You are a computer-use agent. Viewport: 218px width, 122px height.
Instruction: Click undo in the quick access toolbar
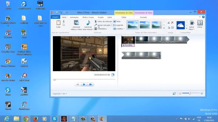click(x=61, y=13)
